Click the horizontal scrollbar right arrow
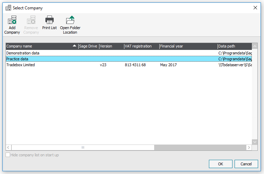Image resolution: width=264 pixels, height=174 pixels. point(249,148)
